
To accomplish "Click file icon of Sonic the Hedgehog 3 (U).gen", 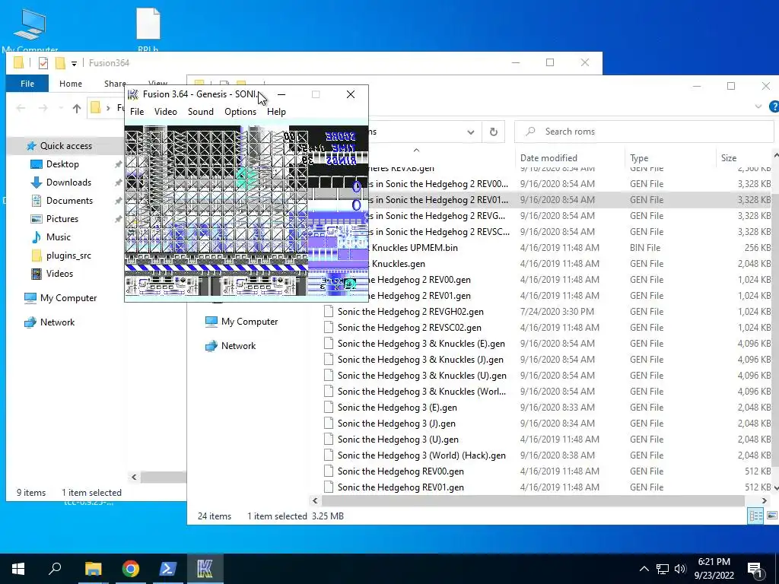I will click(328, 440).
